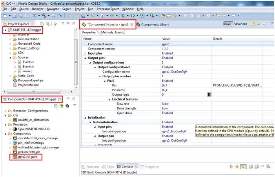Viewport: 275px width, 177px height.
Task: Click the Build hammer icon
Action: (x=44, y=16)
